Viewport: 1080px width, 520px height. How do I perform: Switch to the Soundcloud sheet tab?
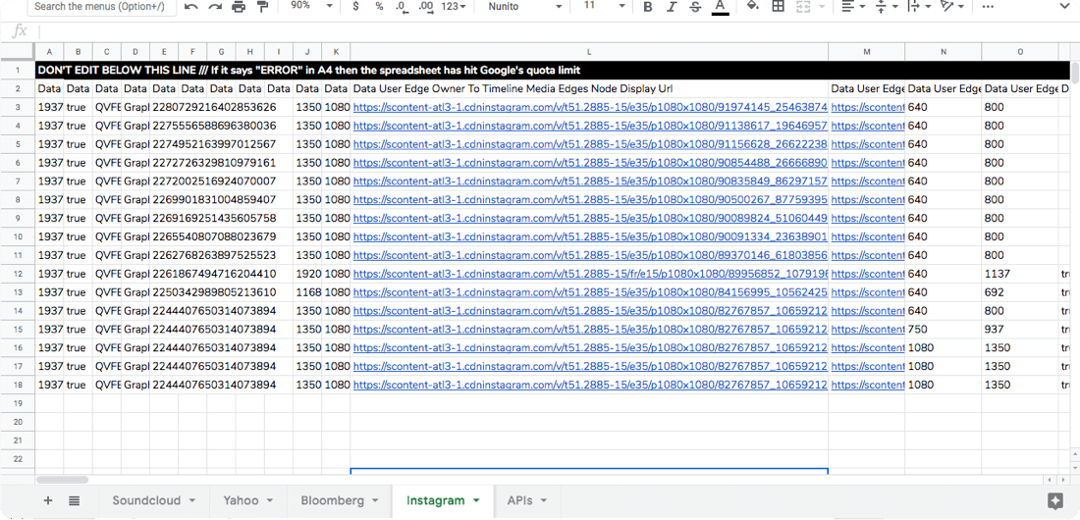point(146,500)
